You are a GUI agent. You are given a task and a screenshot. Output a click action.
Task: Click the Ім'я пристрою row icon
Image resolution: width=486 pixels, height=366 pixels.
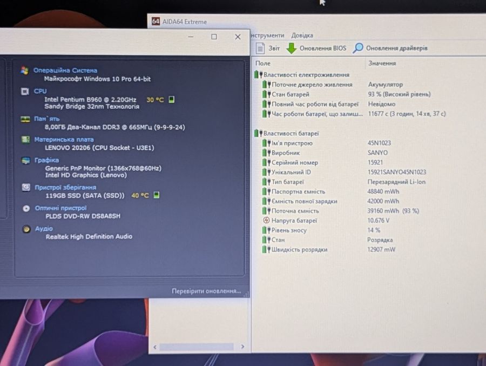point(266,143)
